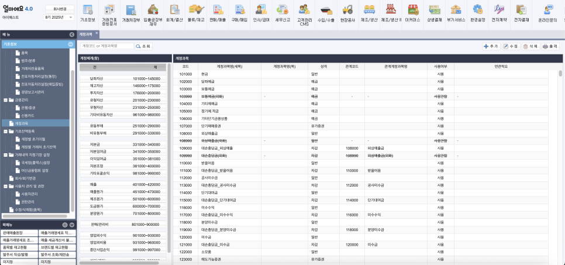Open the 고객관리 CMS module
This screenshot has width=565, height=265.
304,15
